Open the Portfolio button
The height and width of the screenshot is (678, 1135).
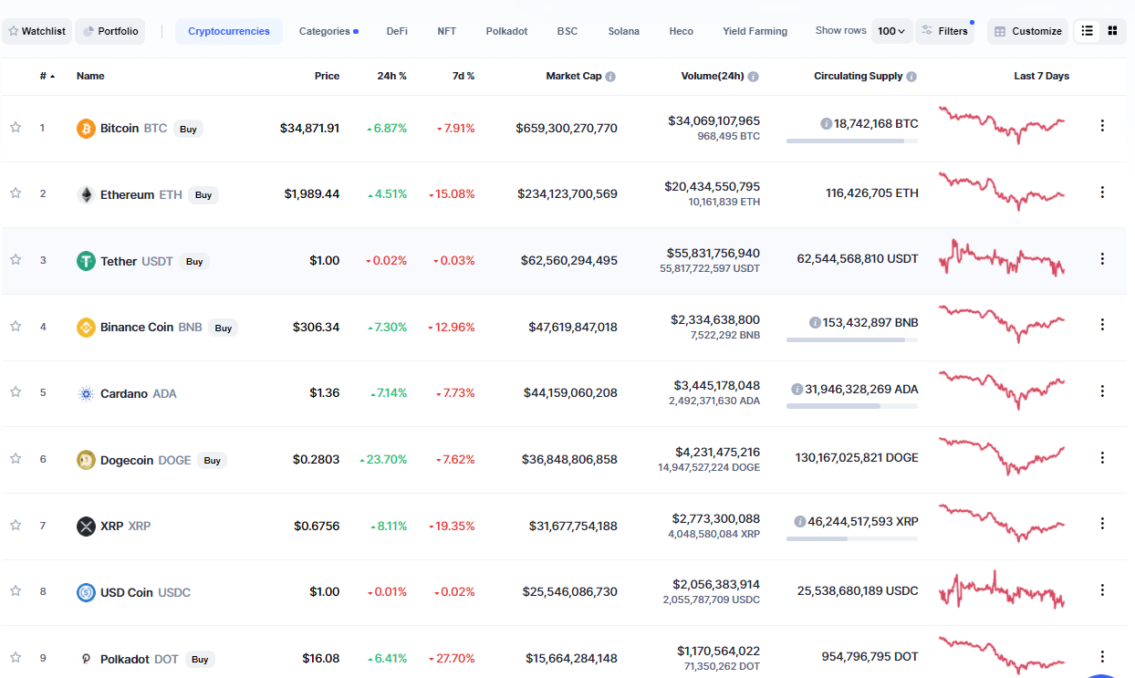109,31
